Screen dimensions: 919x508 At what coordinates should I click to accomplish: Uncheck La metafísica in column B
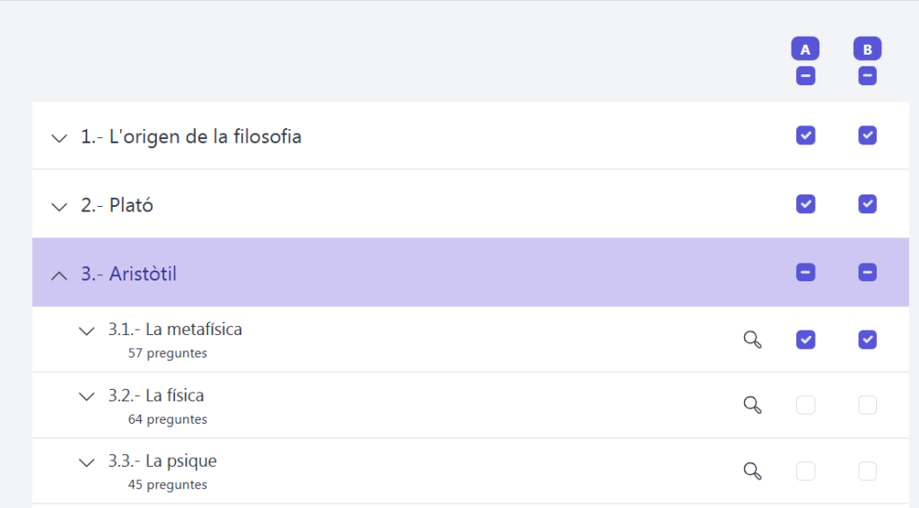point(867,339)
